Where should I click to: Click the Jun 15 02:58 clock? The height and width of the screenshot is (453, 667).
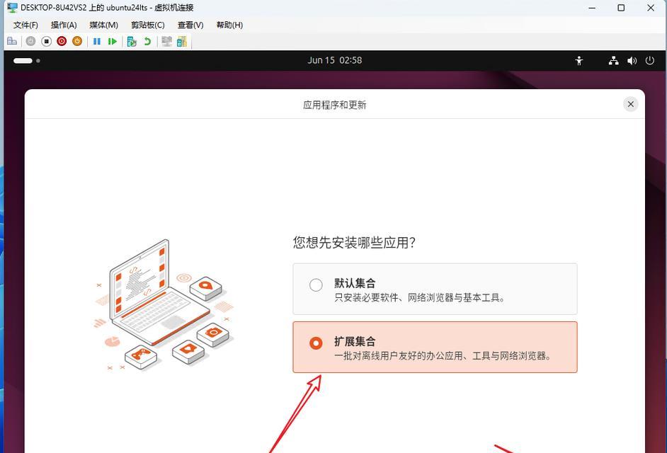tap(335, 60)
